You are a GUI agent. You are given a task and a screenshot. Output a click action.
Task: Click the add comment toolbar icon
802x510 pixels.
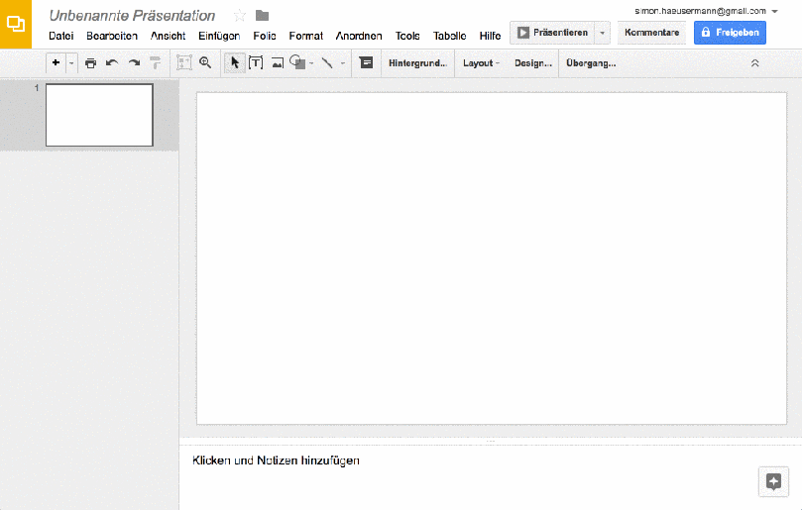click(x=366, y=62)
